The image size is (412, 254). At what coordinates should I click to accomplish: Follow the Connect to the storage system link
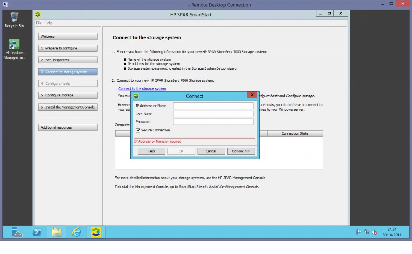142,89
